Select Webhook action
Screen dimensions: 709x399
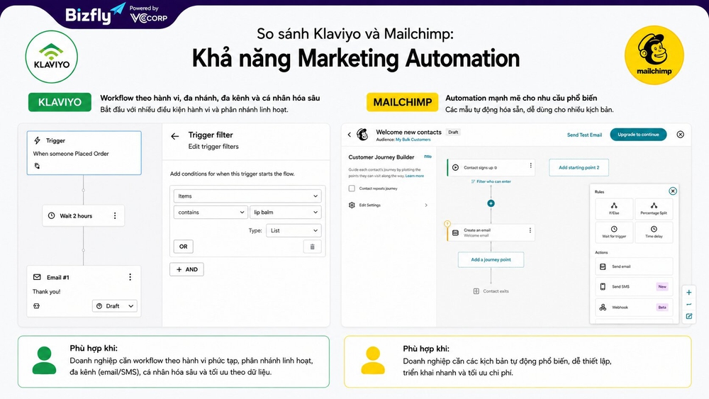coord(634,308)
